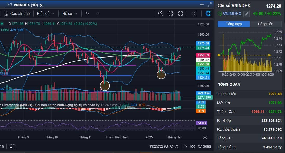
Task: Toggle log scale mode
Action: tap(193, 146)
